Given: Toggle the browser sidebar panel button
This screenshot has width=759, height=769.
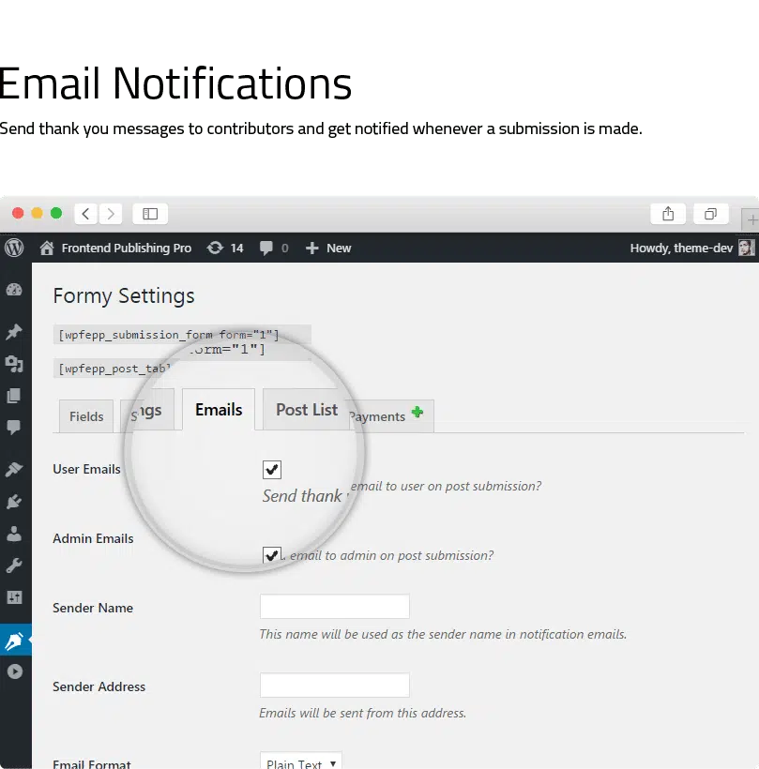Looking at the screenshot, I should pyautogui.click(x=150, y=214).
